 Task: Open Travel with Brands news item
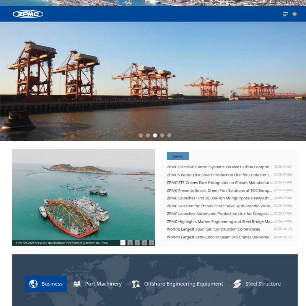(220, 206)
